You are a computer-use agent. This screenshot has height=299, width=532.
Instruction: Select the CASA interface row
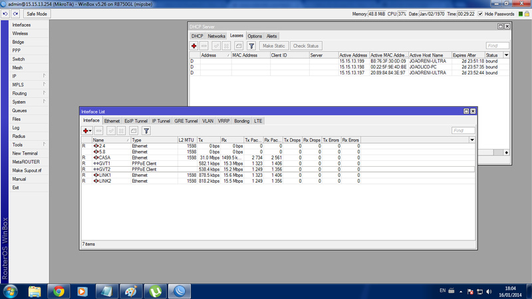pyautogui.click(x=278, y=157)
